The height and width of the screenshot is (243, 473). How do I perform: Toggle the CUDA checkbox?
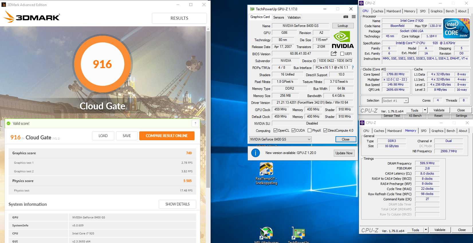click(x=293, y=131)
